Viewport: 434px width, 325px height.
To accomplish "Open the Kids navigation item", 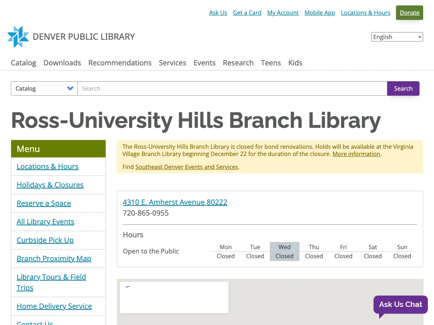I will [x=295, y=63].
